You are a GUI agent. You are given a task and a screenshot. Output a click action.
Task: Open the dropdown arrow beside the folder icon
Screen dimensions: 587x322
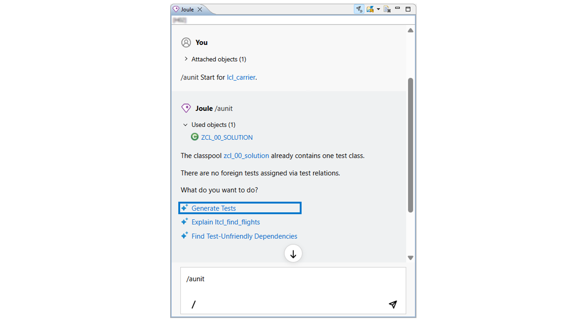[x=378, y=9]
